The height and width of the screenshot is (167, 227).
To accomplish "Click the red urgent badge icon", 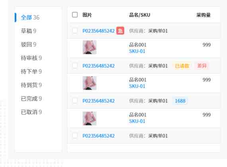I will [x=120, y=31].
